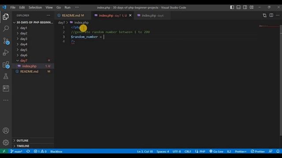Toggle Secondary Side Bar layout button
This screenshot has width=282, height=158.
245,7
